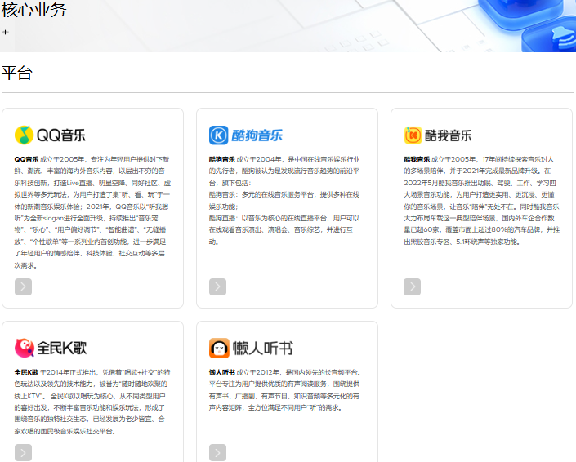The width and height of the screenshot is (576, 462).
Task: Click the 平台 section heading
Action: point(17,73)
